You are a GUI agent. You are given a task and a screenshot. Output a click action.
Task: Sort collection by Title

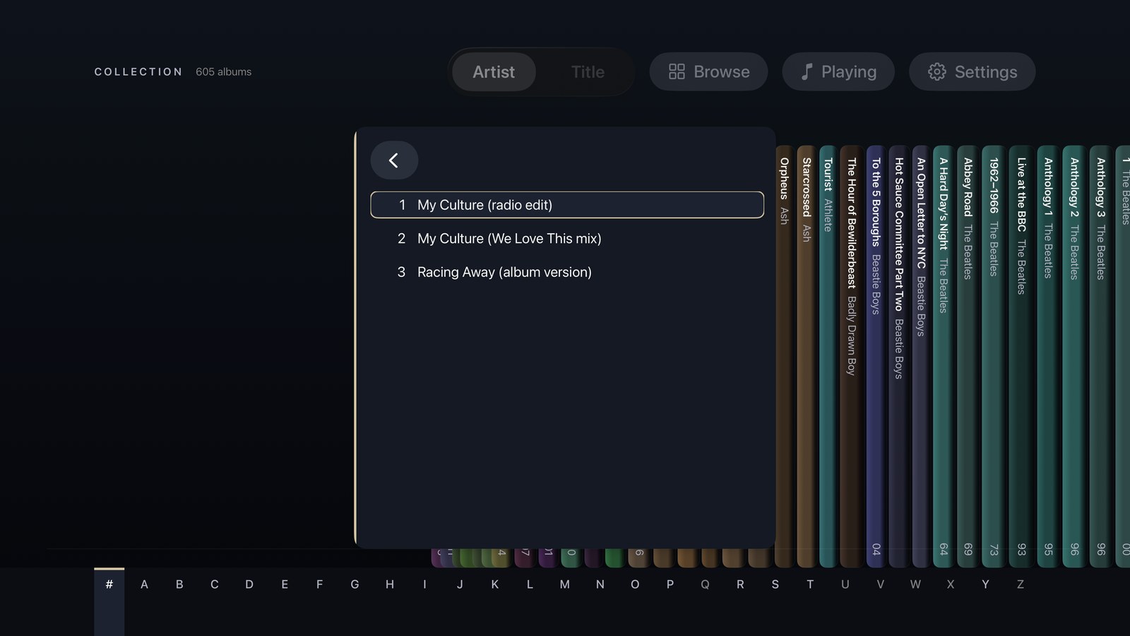point(588,71)
